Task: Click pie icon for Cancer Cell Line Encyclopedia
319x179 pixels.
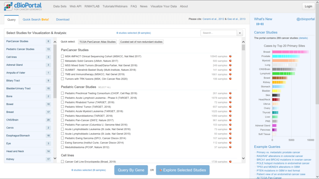Action: point(230,162)
